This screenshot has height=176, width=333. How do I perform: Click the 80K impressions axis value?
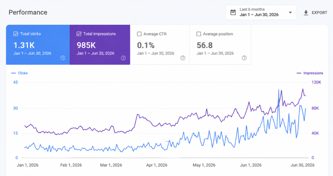(x=315, y=108)
